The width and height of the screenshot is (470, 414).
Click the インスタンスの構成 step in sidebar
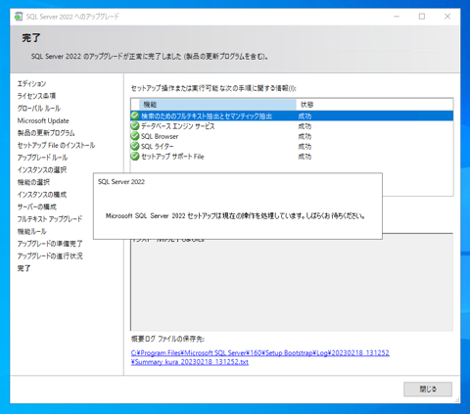tap(42, 195)
